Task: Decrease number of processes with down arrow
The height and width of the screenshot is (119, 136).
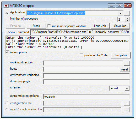Action: click(x=127, y=20)
